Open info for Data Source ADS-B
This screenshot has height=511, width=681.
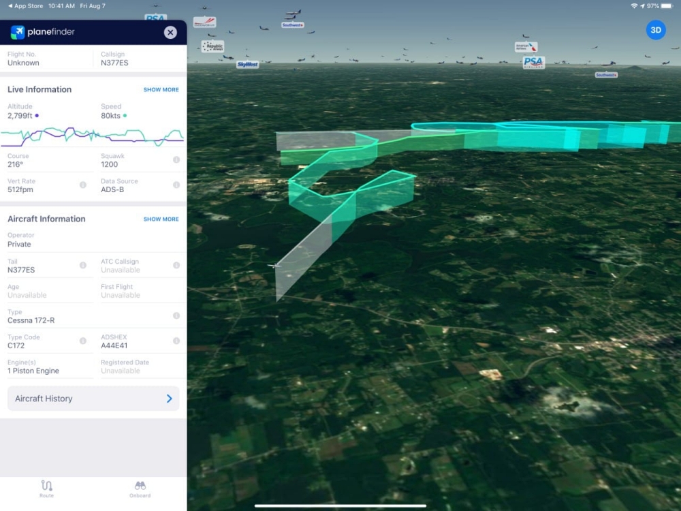(176, 185)
